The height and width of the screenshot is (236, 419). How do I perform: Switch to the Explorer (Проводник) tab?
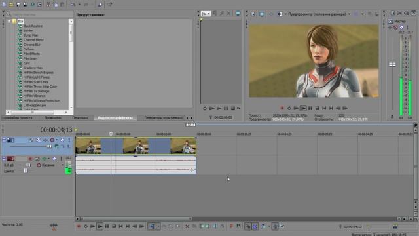pyautogui.click(x=52, y=118)
